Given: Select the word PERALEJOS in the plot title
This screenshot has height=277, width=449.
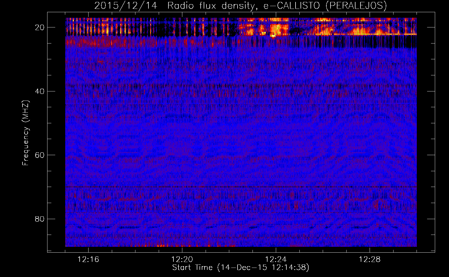Looking at the screenshot, I should [x=356, y=6].
